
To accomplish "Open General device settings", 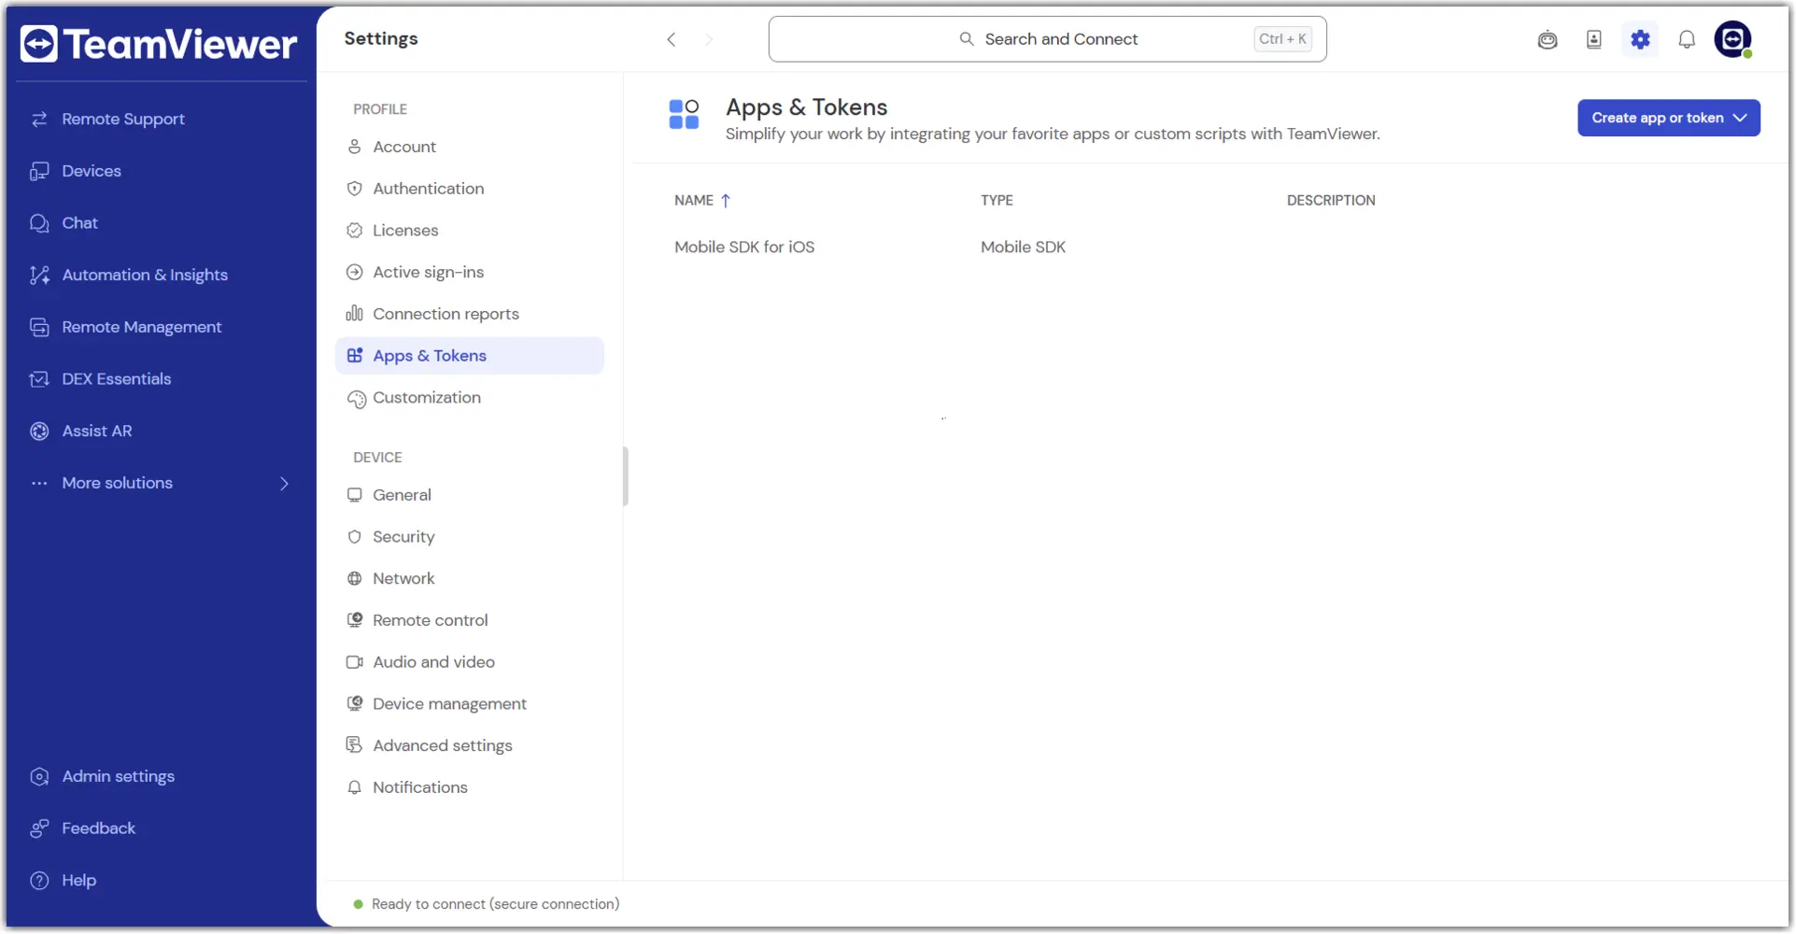I will [x=470, y=495].
